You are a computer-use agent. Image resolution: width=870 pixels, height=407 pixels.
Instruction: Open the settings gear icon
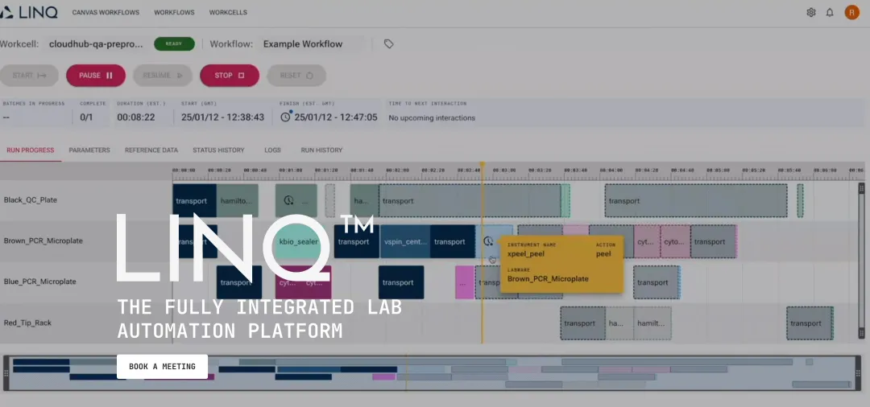(x=811, y=12)
